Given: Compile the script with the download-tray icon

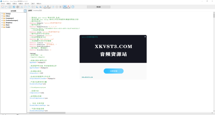Looking at the screenshot, I should click(45, 7).
